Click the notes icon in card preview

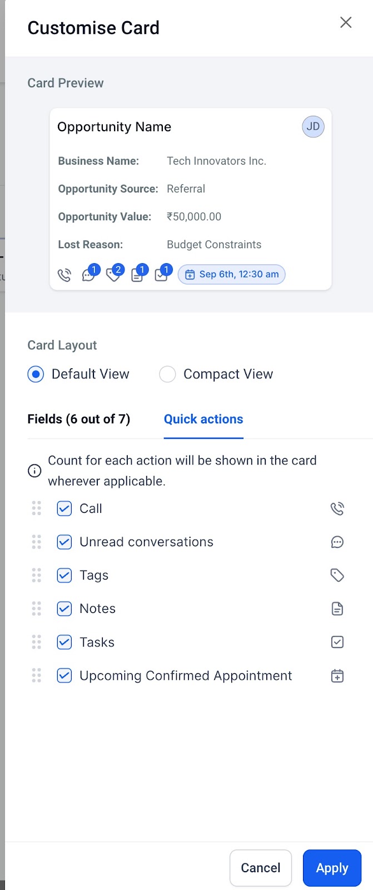click(x=137, y=275)
